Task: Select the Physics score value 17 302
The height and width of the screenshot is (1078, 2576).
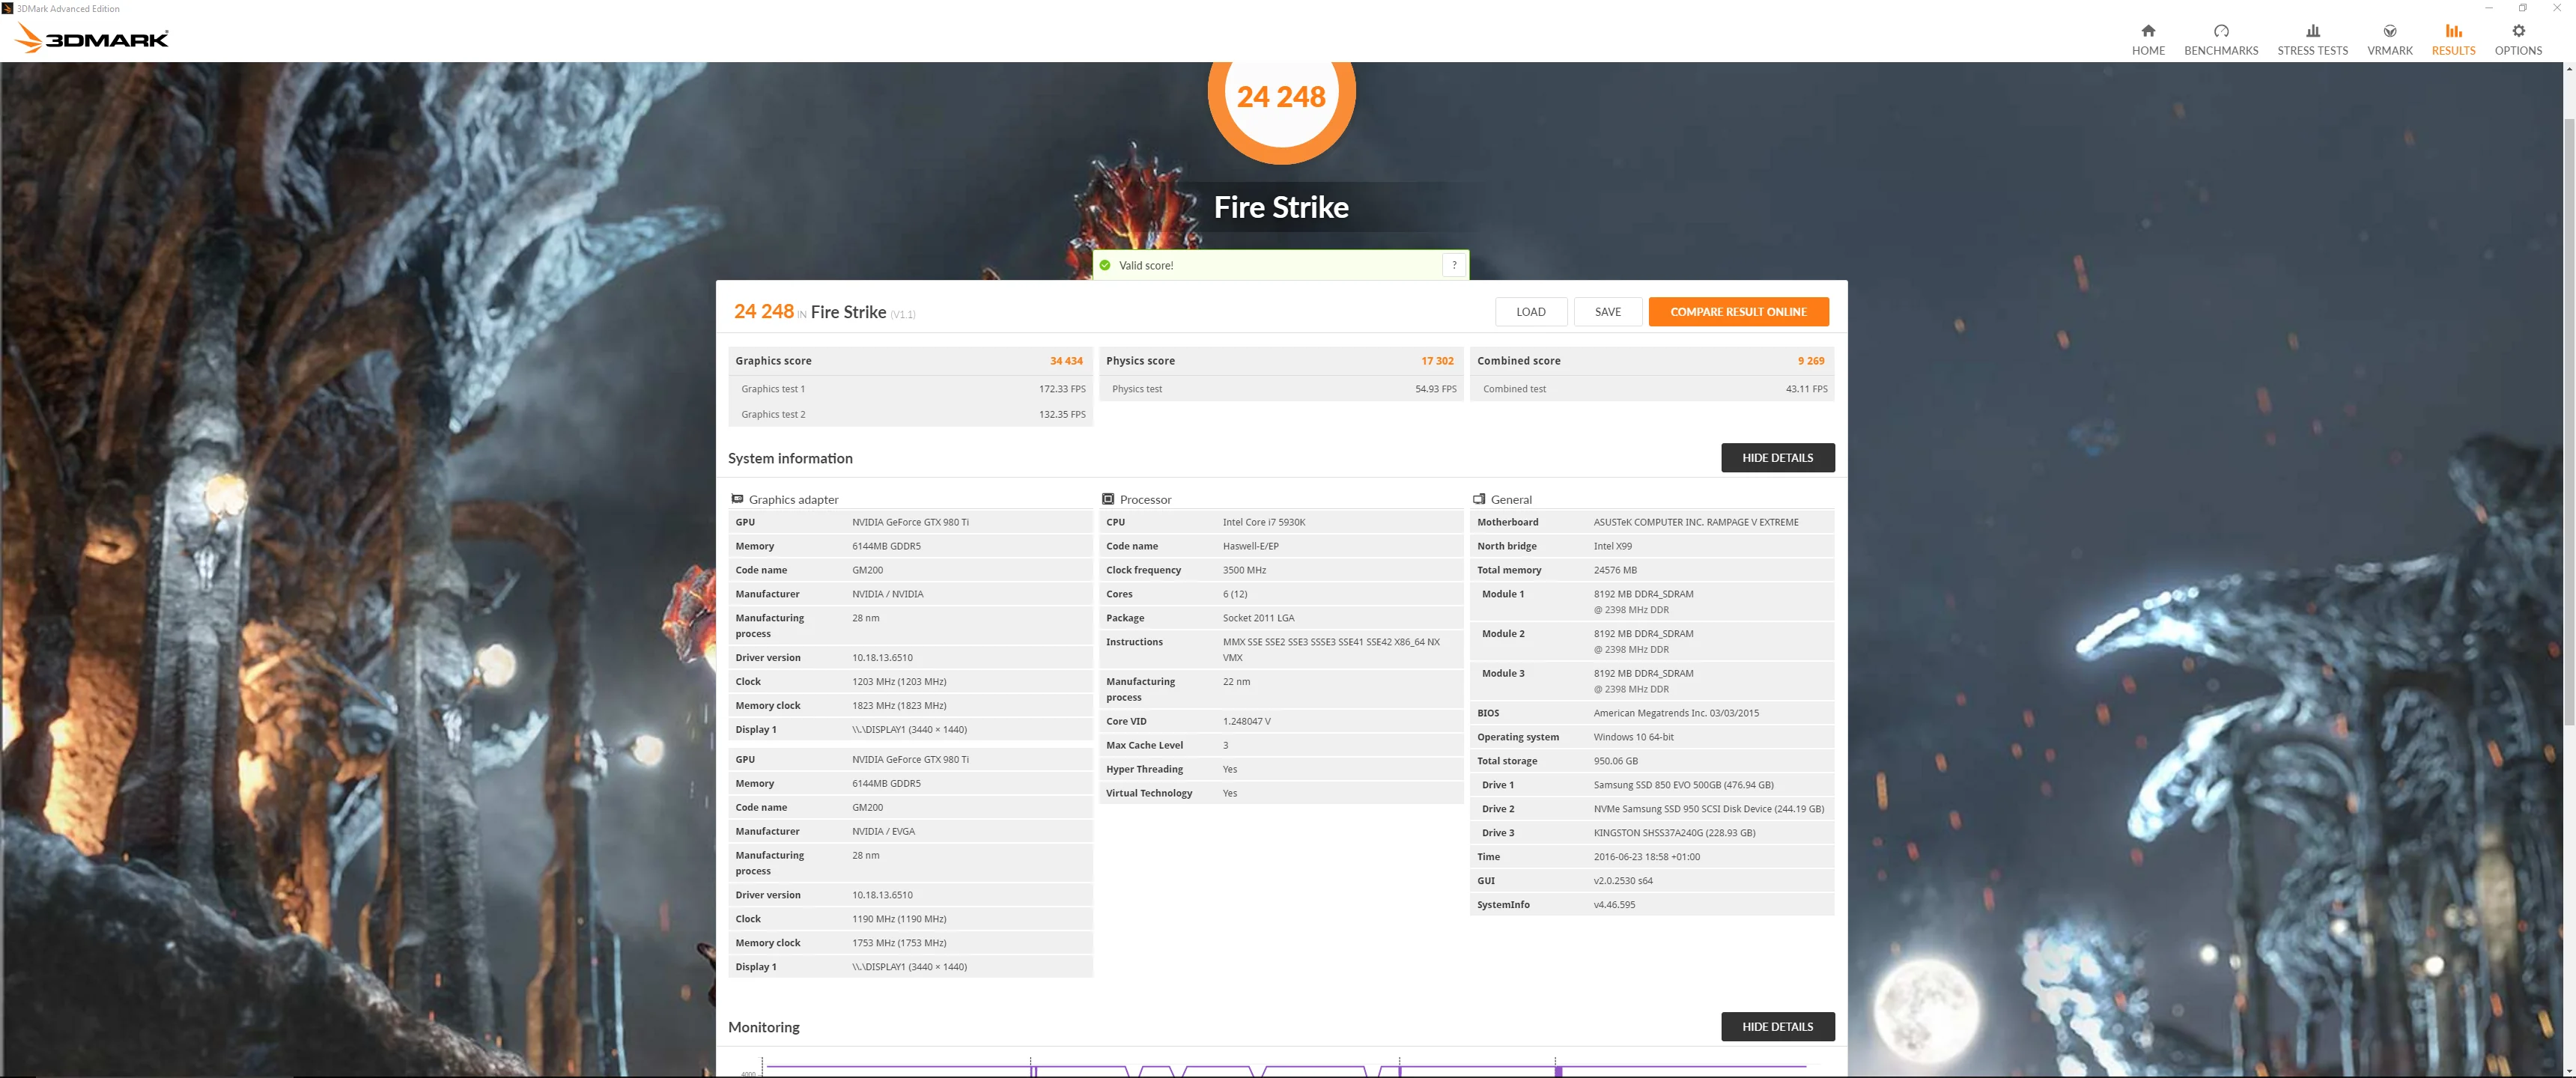Action: coord(1437,361)
